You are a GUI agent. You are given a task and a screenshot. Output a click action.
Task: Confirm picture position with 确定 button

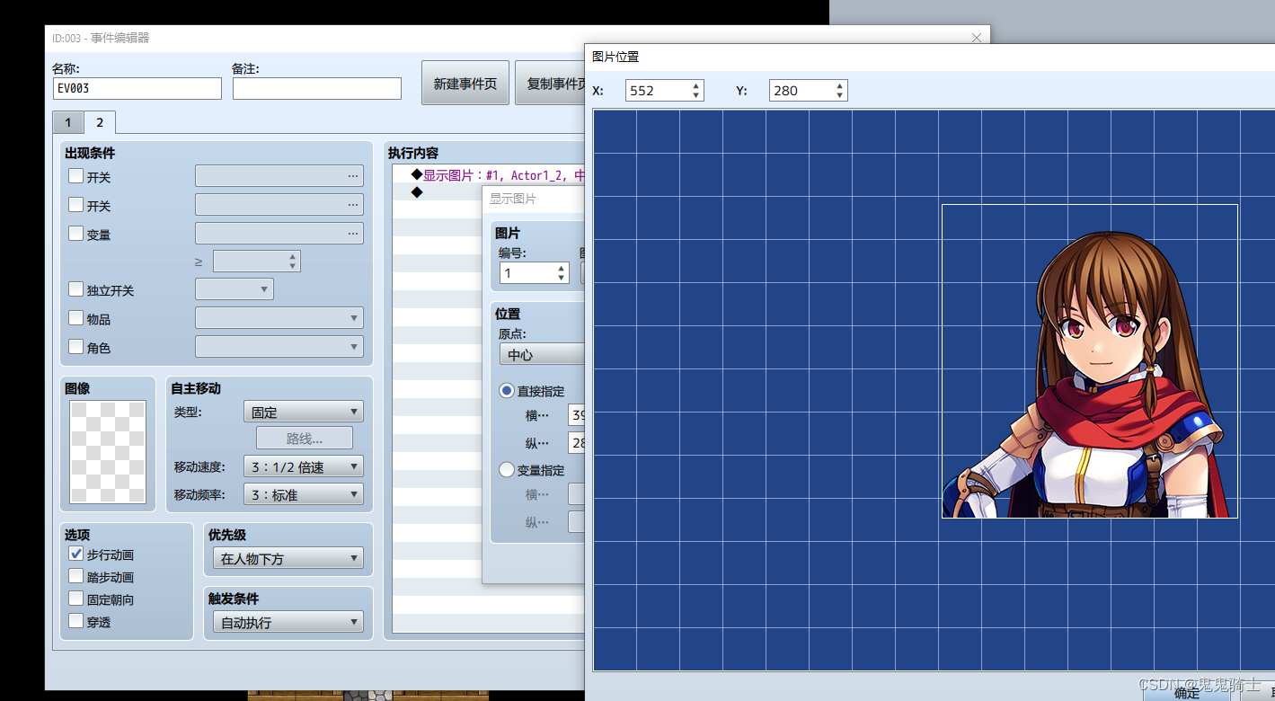(1186, 692)
